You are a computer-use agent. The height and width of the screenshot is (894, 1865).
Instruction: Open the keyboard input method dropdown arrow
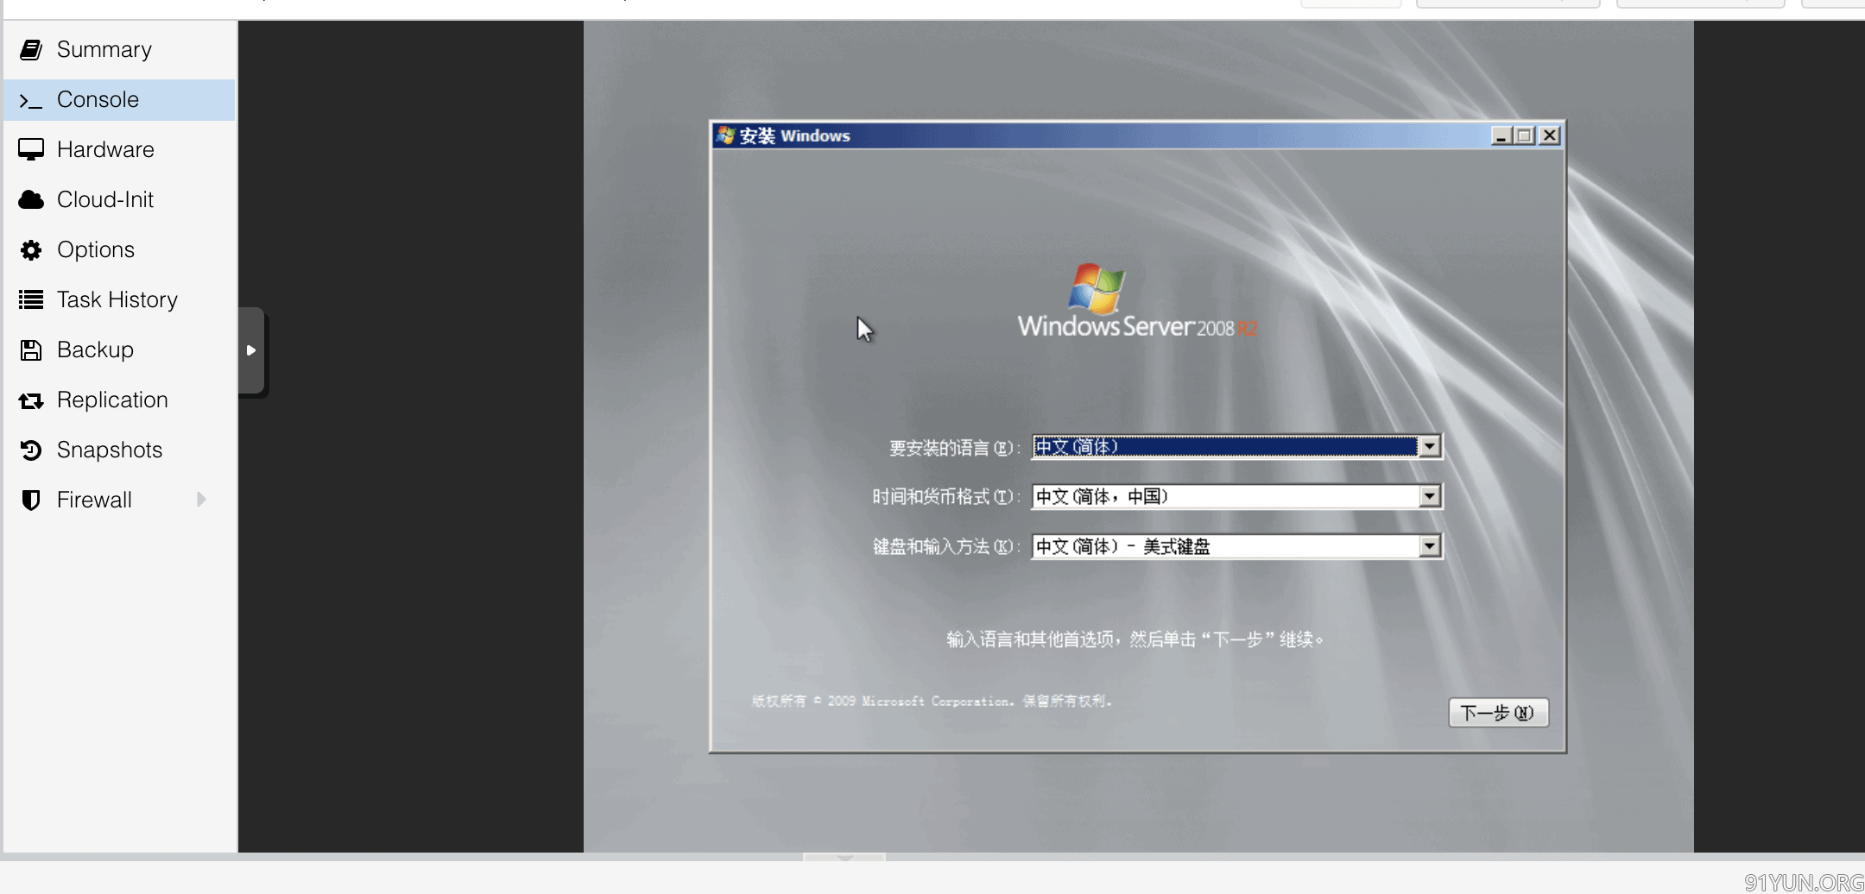pos(1430,546)
